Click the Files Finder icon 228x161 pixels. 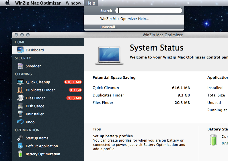(x=20, y=98)
